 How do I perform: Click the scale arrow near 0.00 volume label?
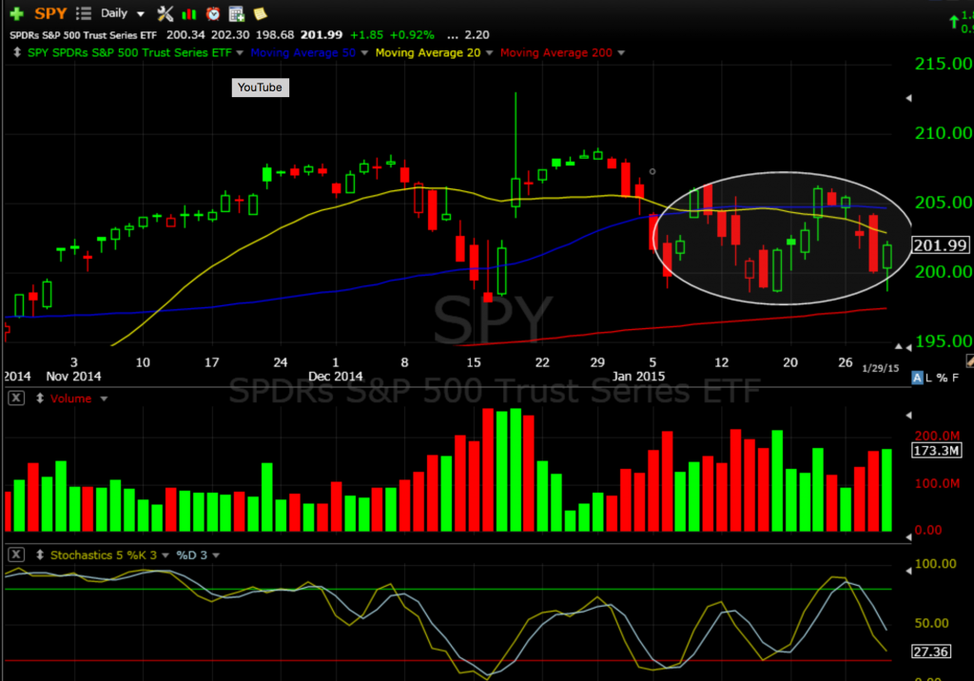pos(908,536)
